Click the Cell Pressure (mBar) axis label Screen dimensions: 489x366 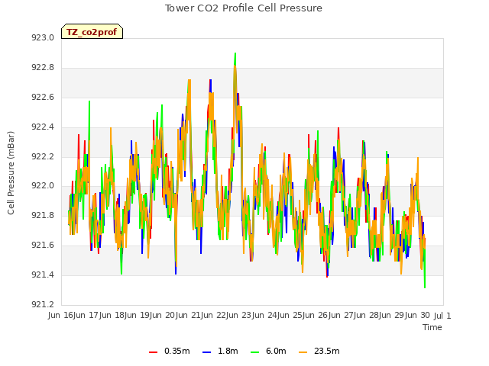[x=11, y=173]
